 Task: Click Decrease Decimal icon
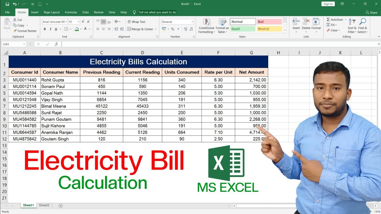click(x=191, y=29)
